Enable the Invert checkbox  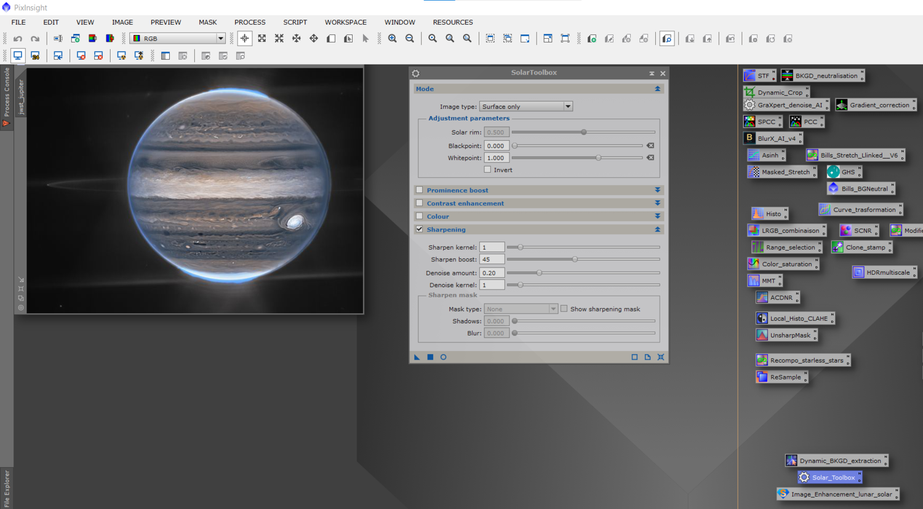click(x=487, y=170)
